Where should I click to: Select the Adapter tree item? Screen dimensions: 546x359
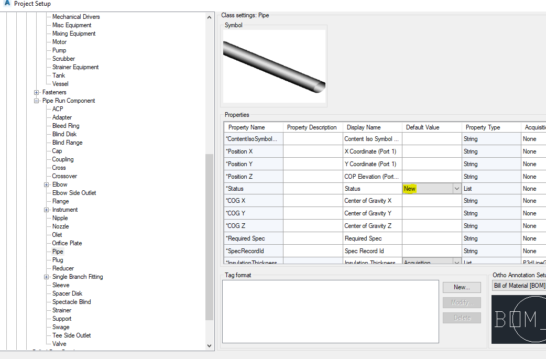click(x=62, y=117)
